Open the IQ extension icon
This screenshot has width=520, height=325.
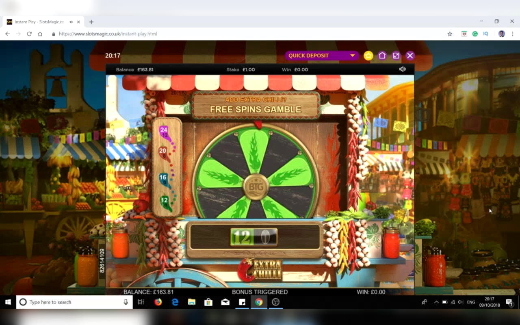(485, 34)
